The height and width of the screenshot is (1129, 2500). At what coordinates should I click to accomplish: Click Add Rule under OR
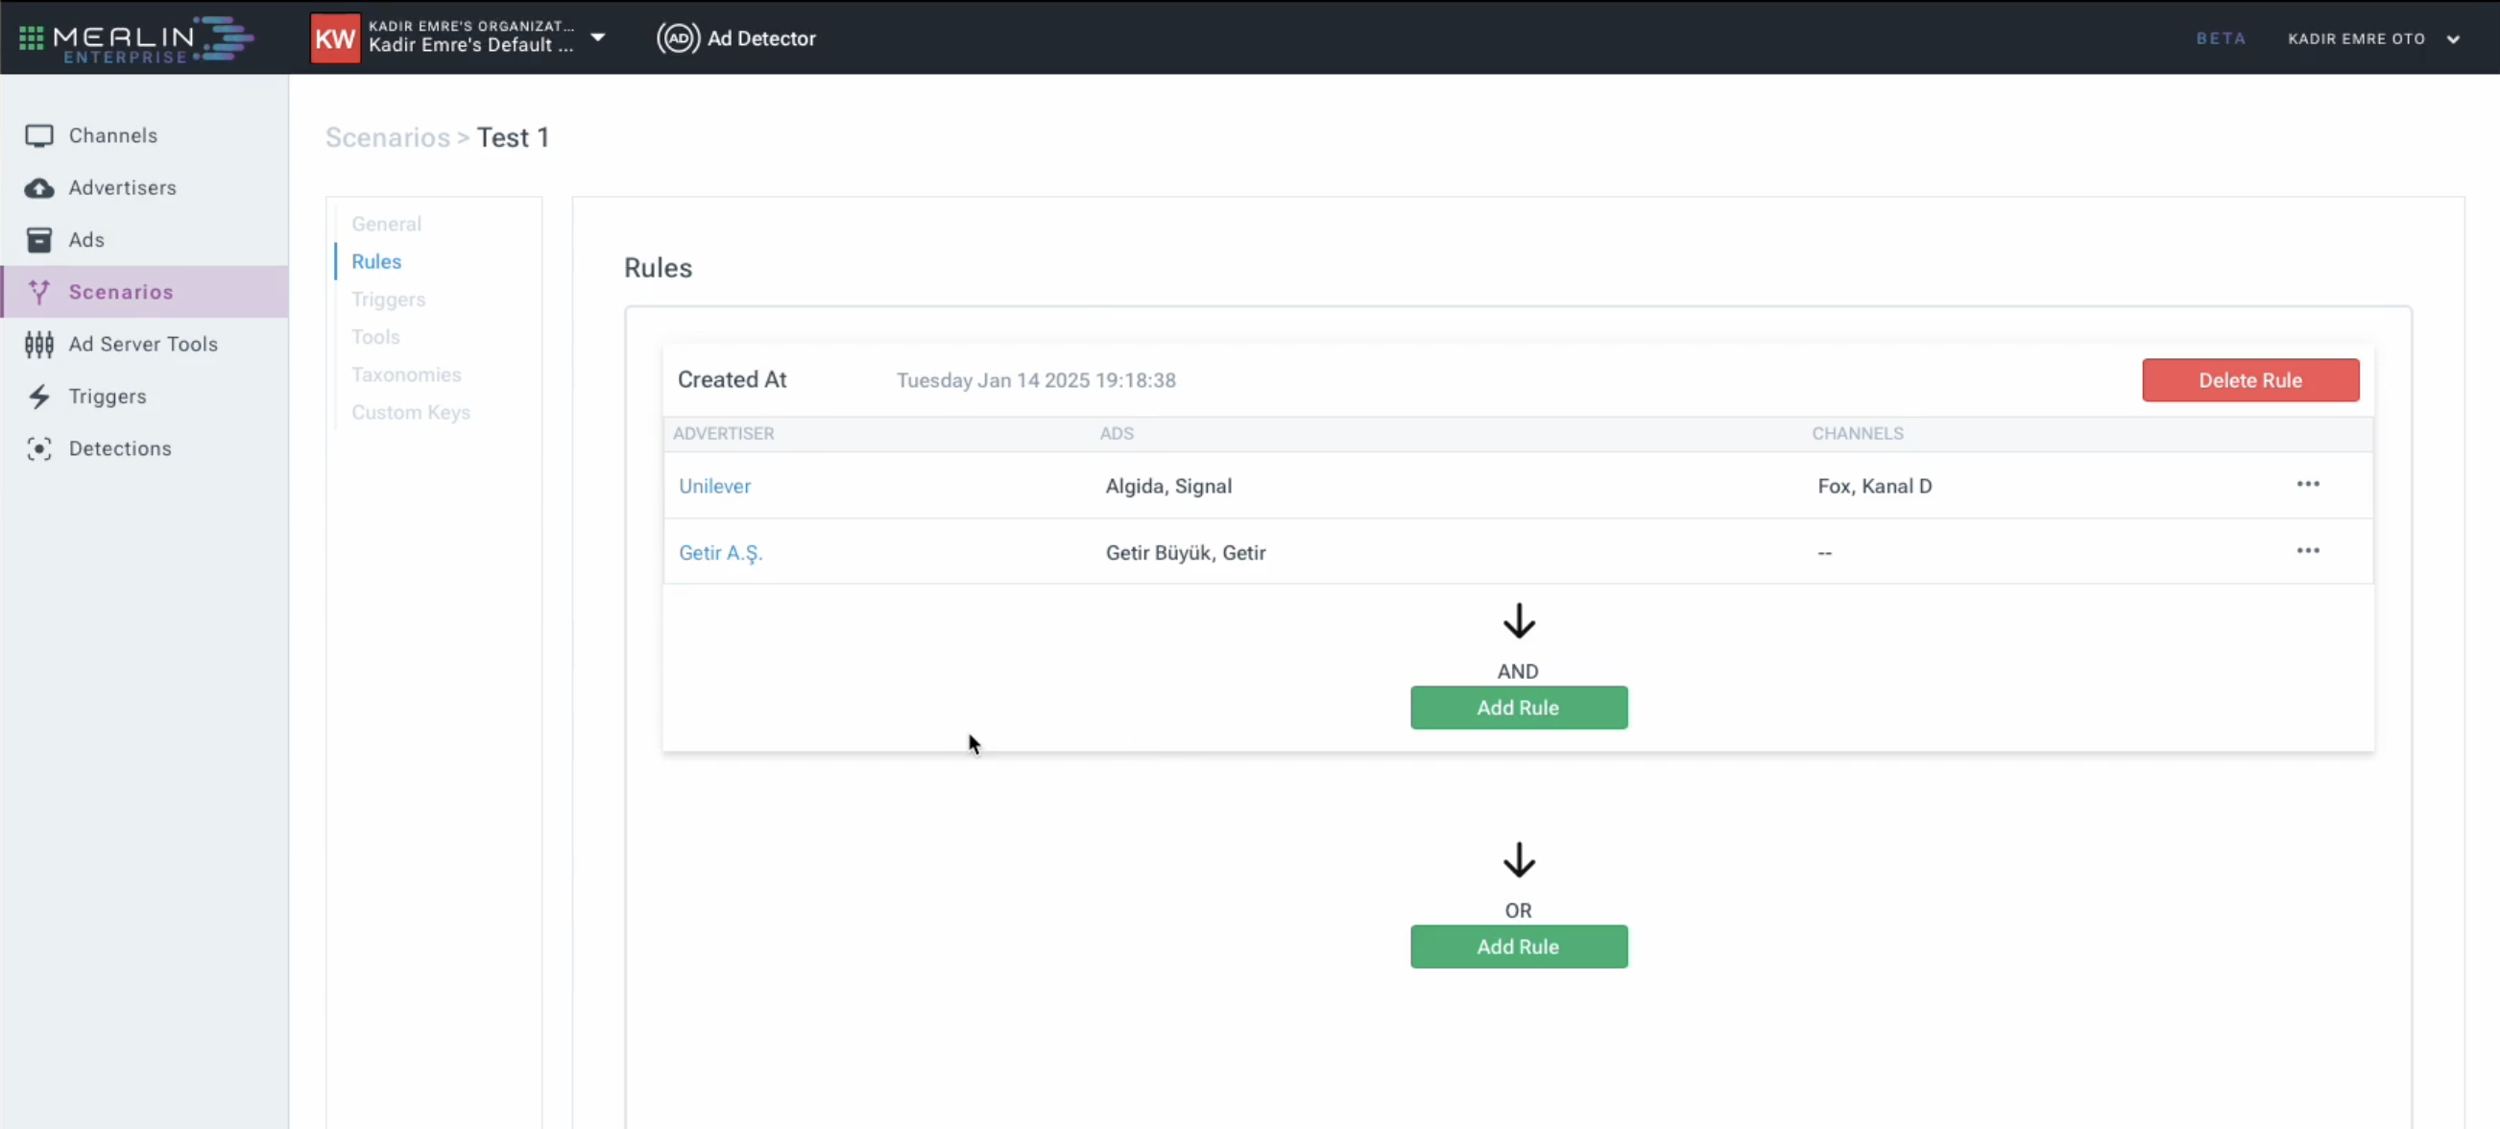[1519, 948]
